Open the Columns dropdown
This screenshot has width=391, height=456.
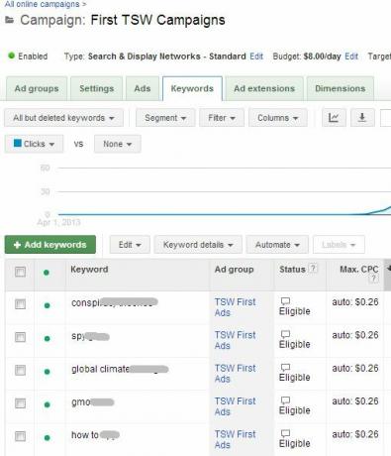(x=278, y=118)
